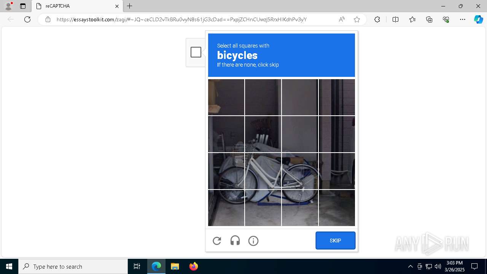Click the Edge taskbar icon
This screenshot has height=274, width=487.
click(156, 266)
